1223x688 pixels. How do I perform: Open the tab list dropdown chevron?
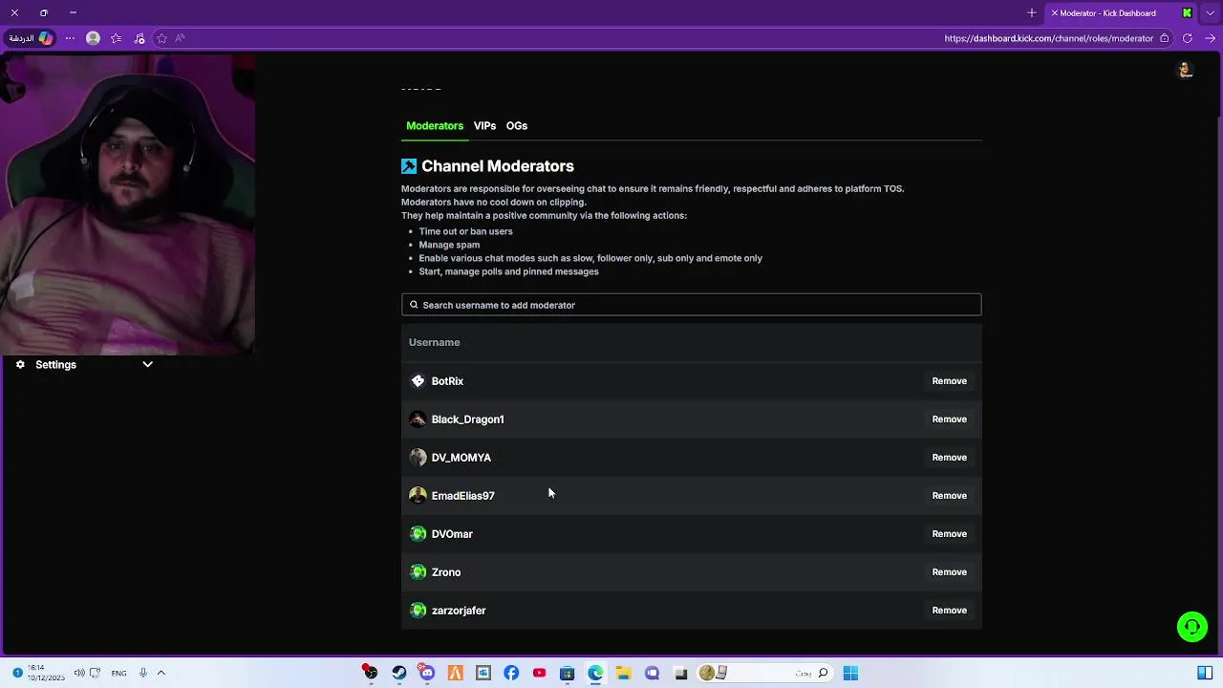coord(1210,13)
